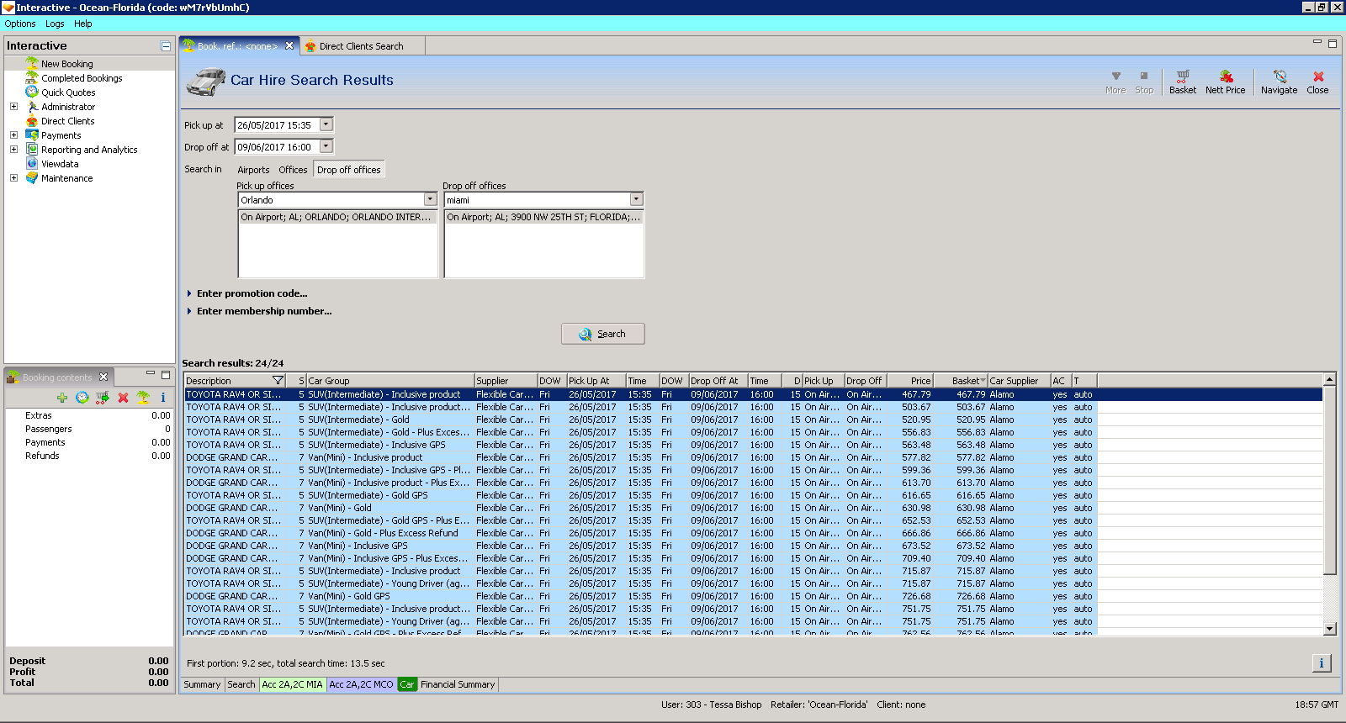
Task: Select the Airports search-in option
Action: (x=253, y=170)
